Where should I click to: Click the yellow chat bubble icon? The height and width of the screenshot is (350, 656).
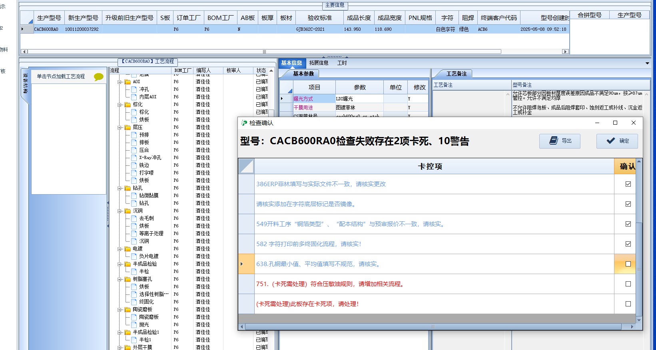coord(98,77)
